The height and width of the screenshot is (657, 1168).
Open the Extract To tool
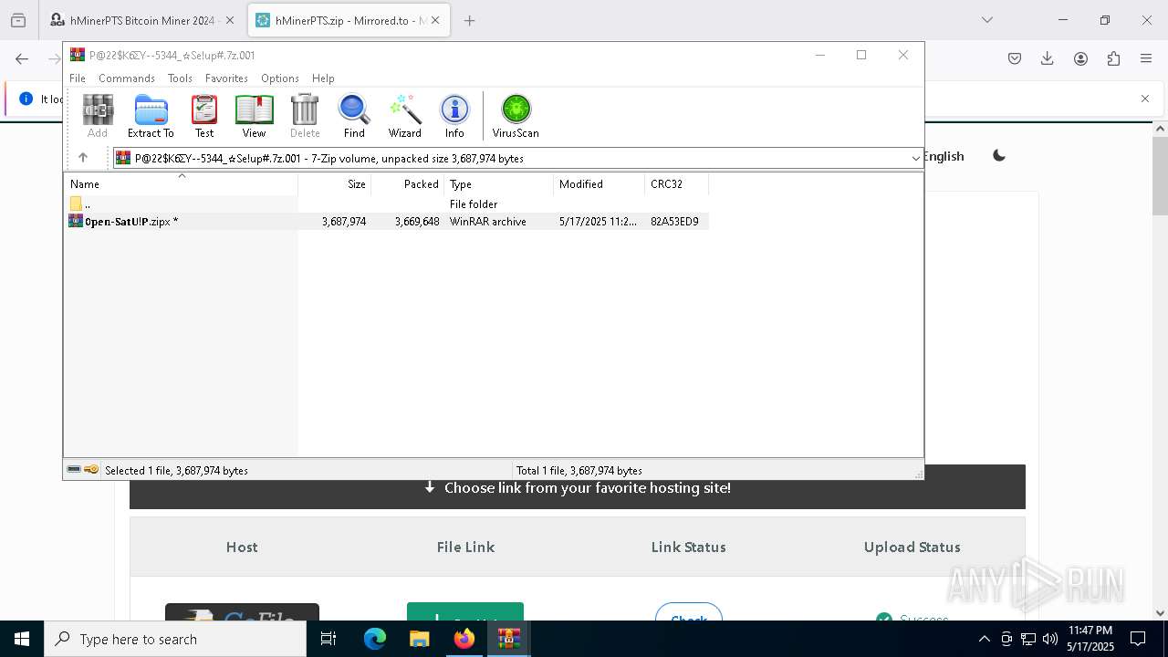pyautogui.click(x=151, y=117)
